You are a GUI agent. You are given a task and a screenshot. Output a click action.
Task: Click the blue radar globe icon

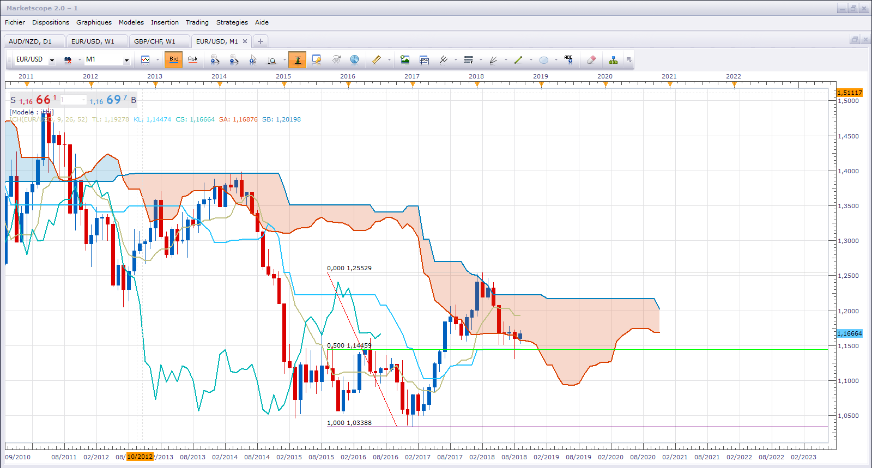tap(354, 59)
